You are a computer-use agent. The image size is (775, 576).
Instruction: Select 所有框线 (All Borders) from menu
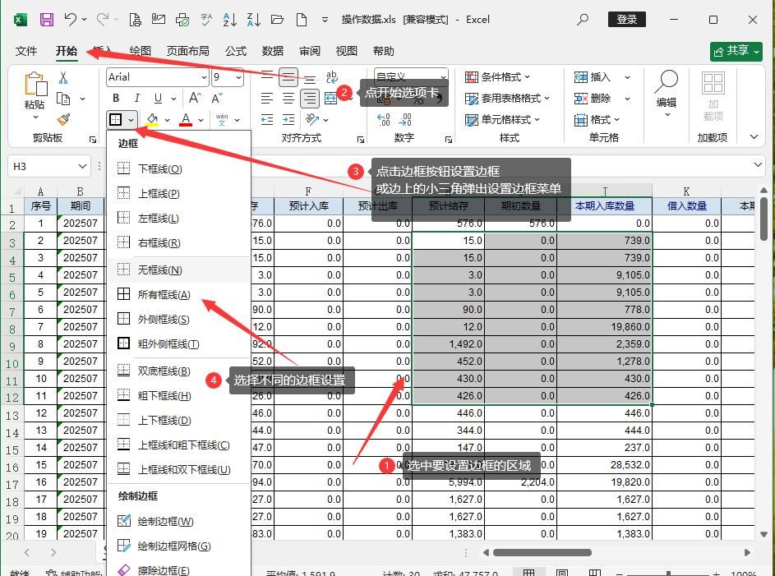pos(163,295)
